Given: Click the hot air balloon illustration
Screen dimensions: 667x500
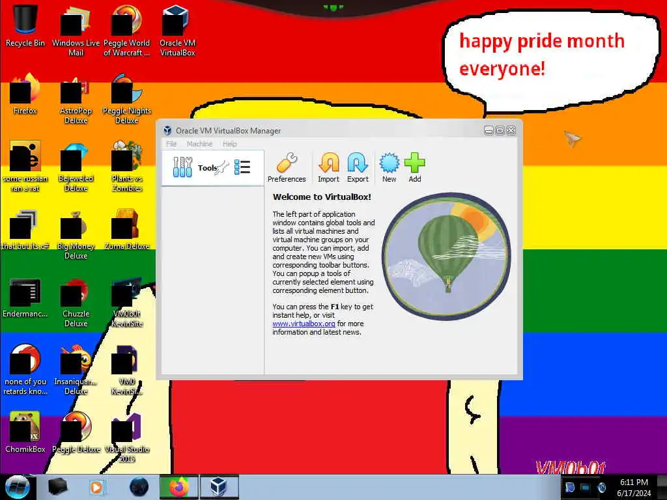Looking at the screenshot, I should [x=446, y=257].
